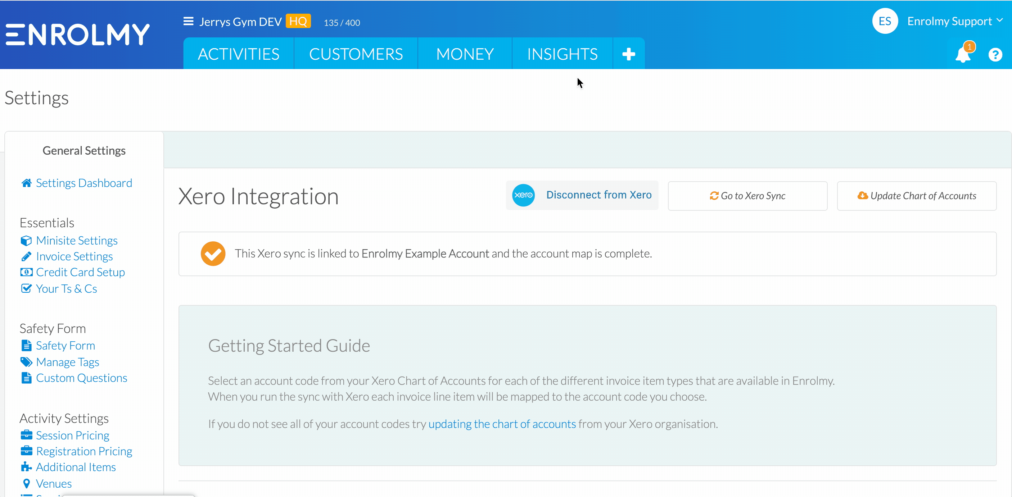Click the Enrolmy logo
1012x497 pixels.
tap(77, 35)
